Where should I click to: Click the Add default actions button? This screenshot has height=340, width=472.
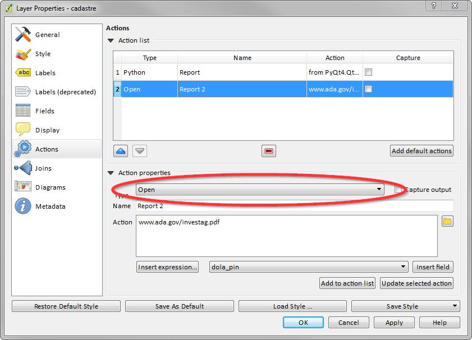421,151
